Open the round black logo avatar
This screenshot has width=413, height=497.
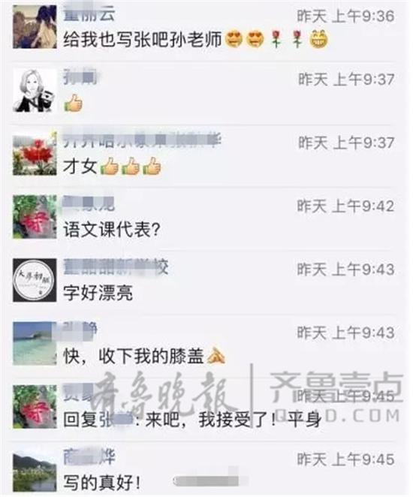(x=35, y=280)
